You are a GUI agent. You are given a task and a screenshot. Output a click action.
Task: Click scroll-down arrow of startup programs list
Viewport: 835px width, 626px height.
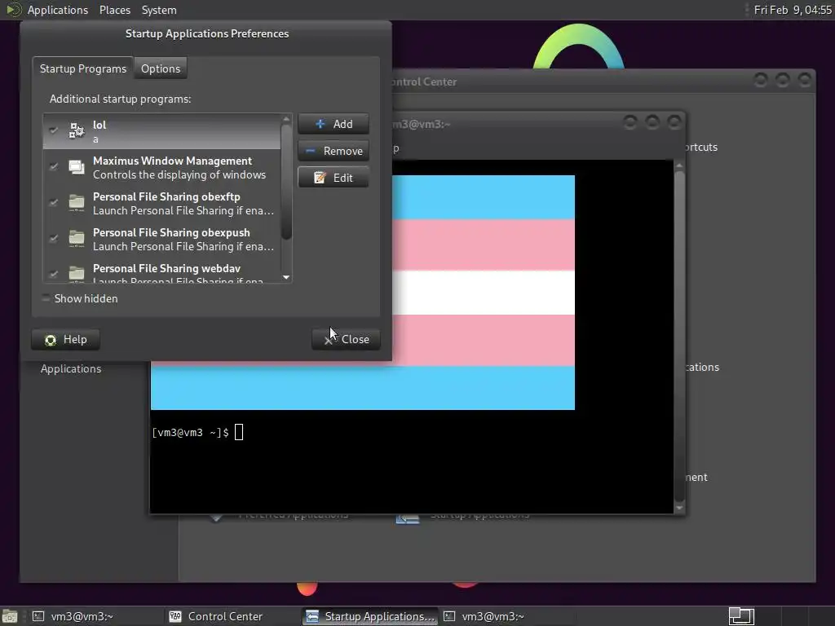[286, 277]
